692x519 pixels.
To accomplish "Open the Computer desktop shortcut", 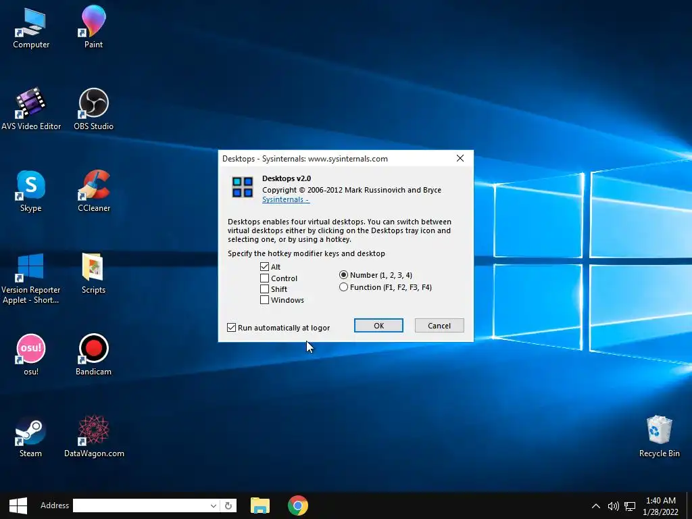I will pyautogui.click(x=31, y=26).
